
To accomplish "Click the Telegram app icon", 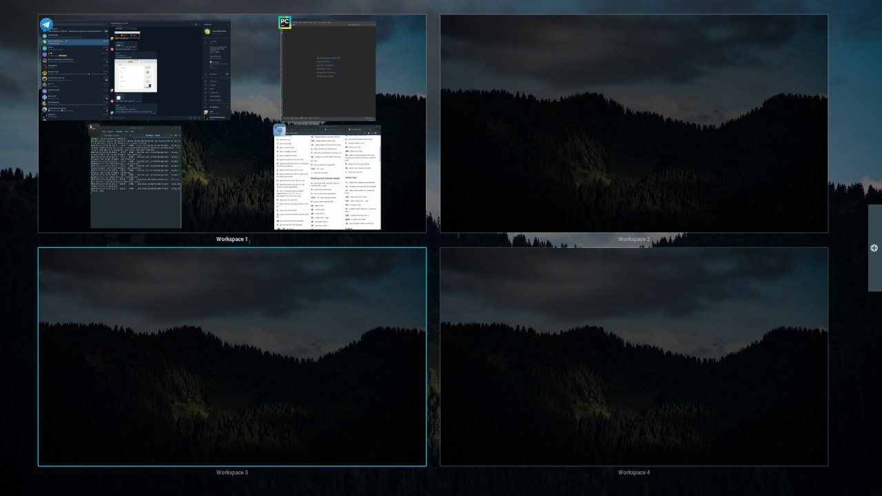I will tap(46, 25).
